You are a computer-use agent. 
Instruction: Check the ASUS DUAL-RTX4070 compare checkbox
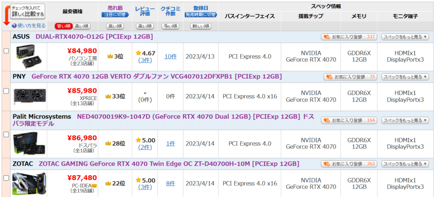[6, 51]
